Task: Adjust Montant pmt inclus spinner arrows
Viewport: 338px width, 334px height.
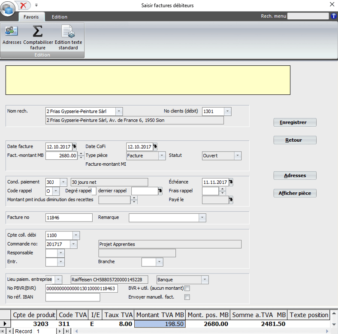Action: coord(134,200)
